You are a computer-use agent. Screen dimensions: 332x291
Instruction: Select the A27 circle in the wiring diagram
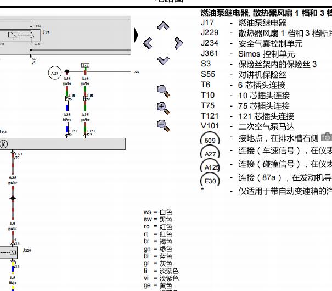(55, 73)
